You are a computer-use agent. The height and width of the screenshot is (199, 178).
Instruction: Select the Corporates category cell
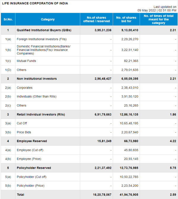point(25,88)
